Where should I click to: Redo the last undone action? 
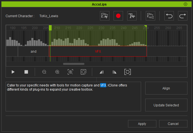pos(182,16)
